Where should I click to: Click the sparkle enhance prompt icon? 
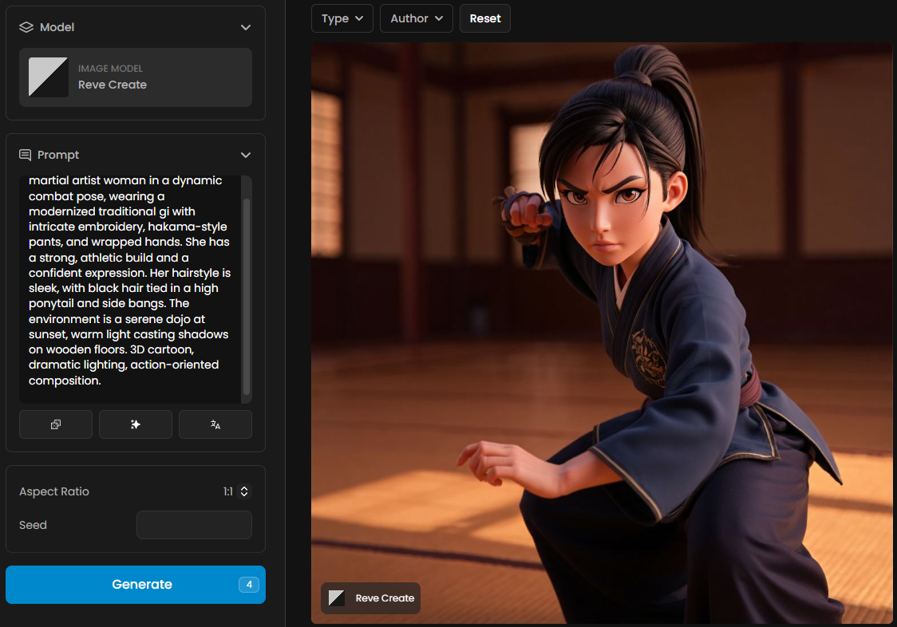(136, 424)
